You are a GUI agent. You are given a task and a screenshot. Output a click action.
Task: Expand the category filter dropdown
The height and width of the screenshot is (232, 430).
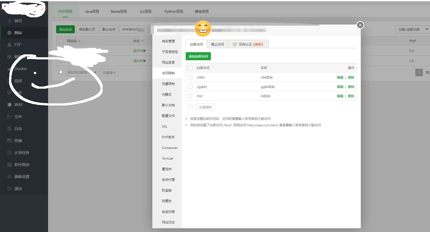coord(427,29)
